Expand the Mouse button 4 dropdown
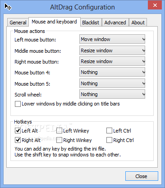This screenshot has width=165, height=188. (112, 72)
